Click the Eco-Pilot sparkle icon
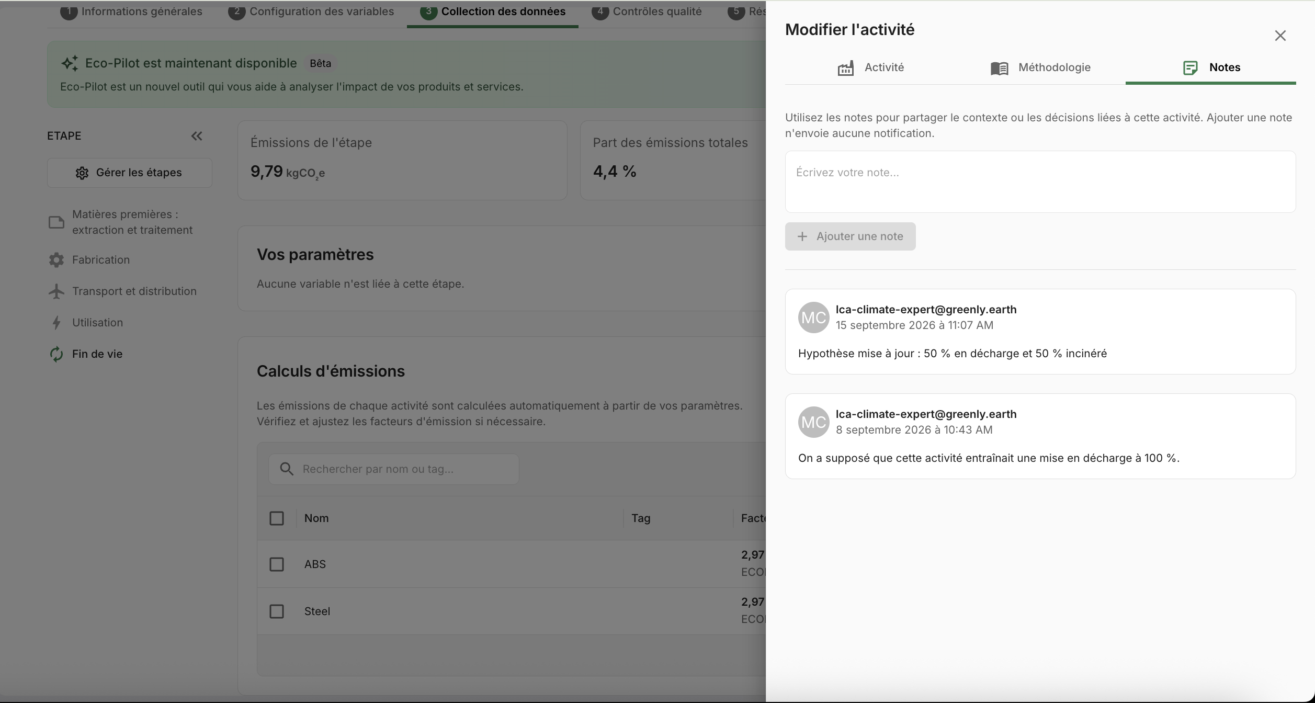 [70, 63]
